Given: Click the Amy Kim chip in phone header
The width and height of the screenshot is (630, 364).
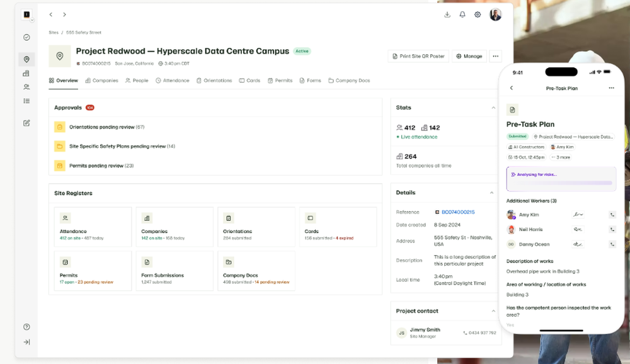Looking at the screenshot, I should (x=562, y=147).
